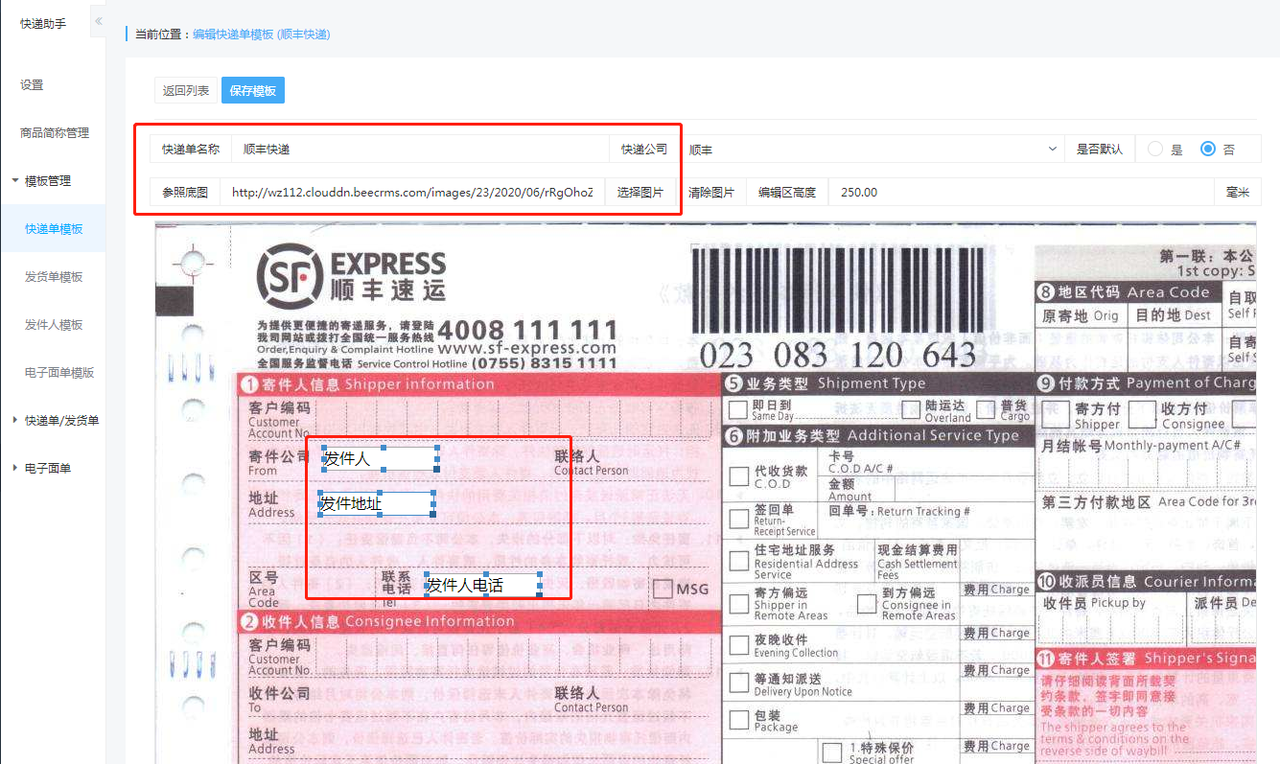The width and height of the screenshot is (1280, 764).
Task: Click the 选择图片 button
Action: (x=640, y=192)
